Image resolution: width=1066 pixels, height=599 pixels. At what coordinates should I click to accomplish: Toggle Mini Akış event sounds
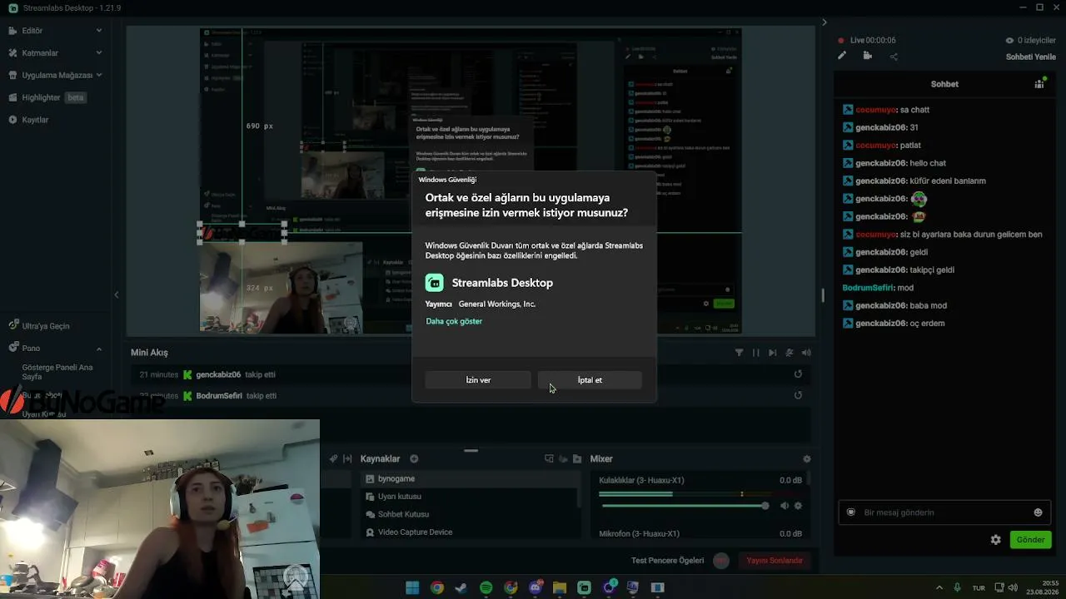pyautogui.click(x=806, y=353)
